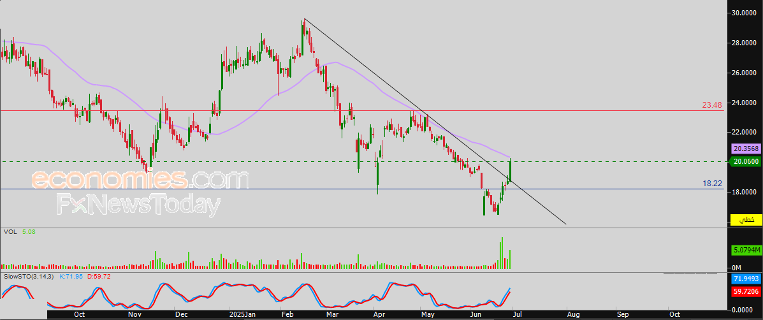The height and width of the screenshot is (320, 763).
Task: Select the red 59.7206 stochastic axis tag
Action: pyautogui.click(x=746, y=292)
